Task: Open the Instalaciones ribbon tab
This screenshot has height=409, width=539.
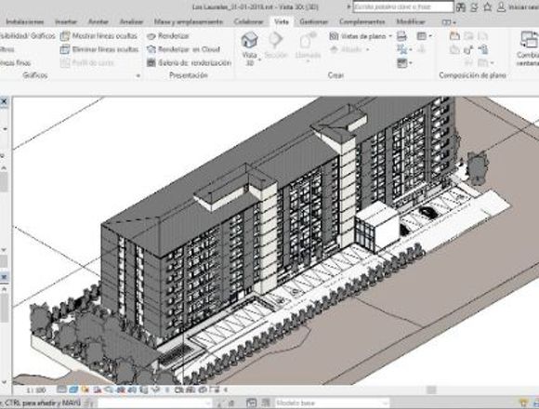Action: pos(25,22)
